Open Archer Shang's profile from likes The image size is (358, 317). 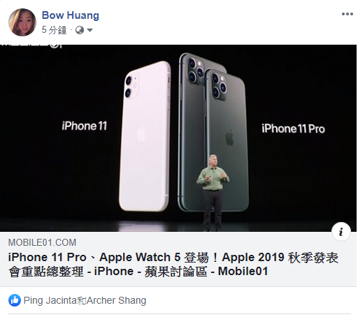tap(116, 300)
